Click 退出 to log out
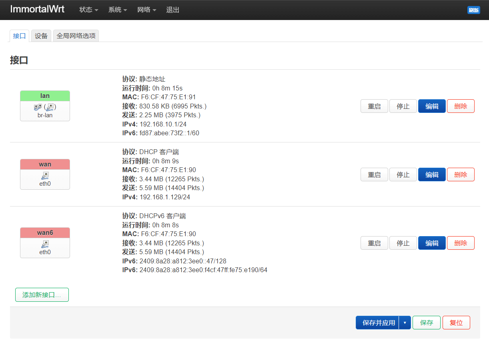489x345 pixels. 173,10
